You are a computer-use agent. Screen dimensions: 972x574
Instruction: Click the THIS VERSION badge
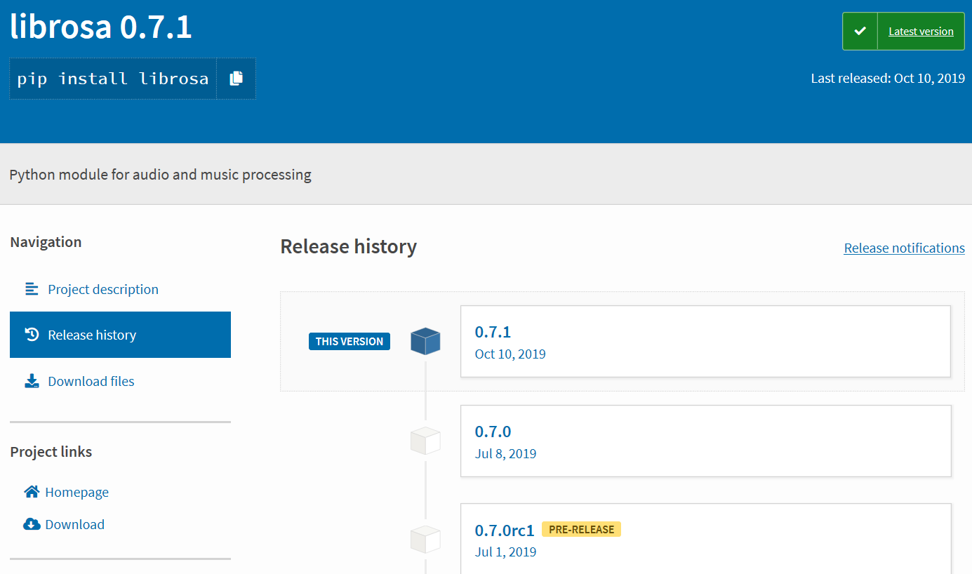(x=349, y=342)
